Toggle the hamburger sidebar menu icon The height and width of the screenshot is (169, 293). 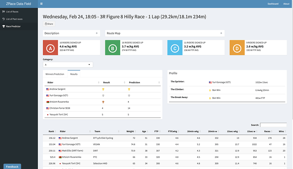(x=41, y=4)
